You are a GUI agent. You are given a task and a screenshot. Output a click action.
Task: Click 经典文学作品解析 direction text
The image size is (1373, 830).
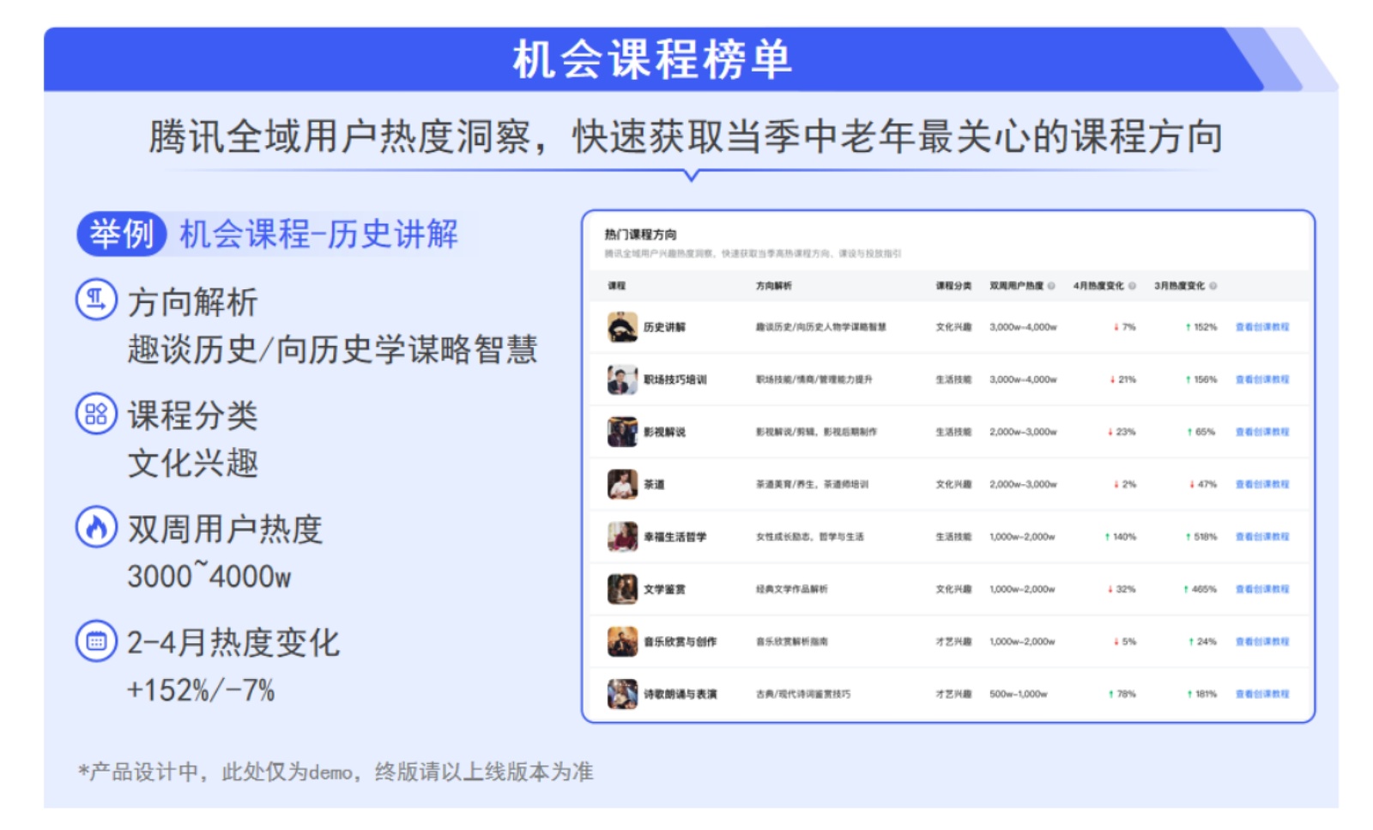tap(791, 589)
